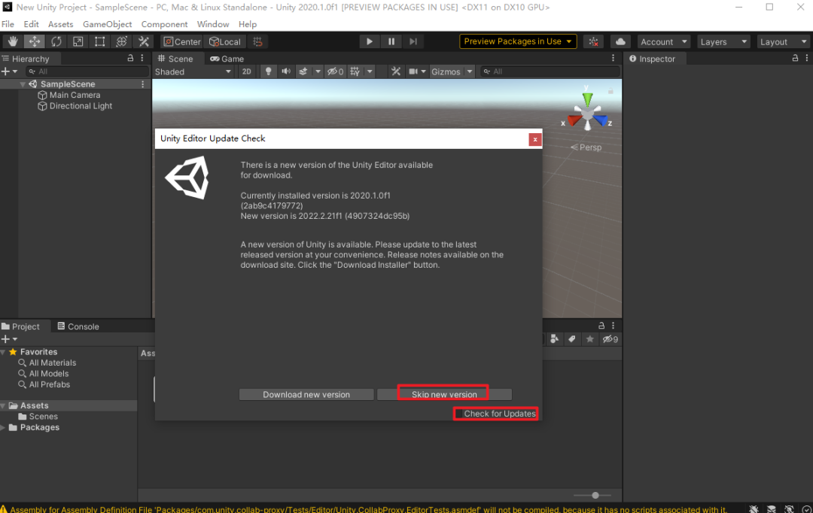Select the Rect transform tool
Image resolution: width=813 pixels, height=513 pixels.
(99, 41)
